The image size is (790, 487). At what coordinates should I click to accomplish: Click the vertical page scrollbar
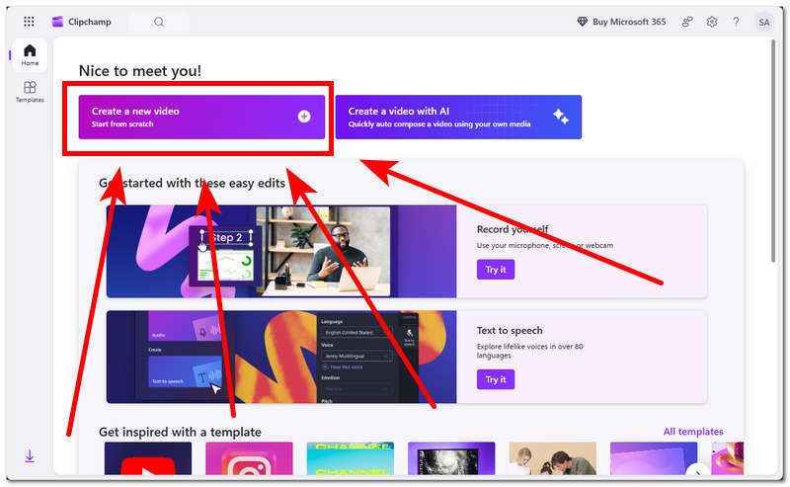pyautogui.click(x=773, y=151)
